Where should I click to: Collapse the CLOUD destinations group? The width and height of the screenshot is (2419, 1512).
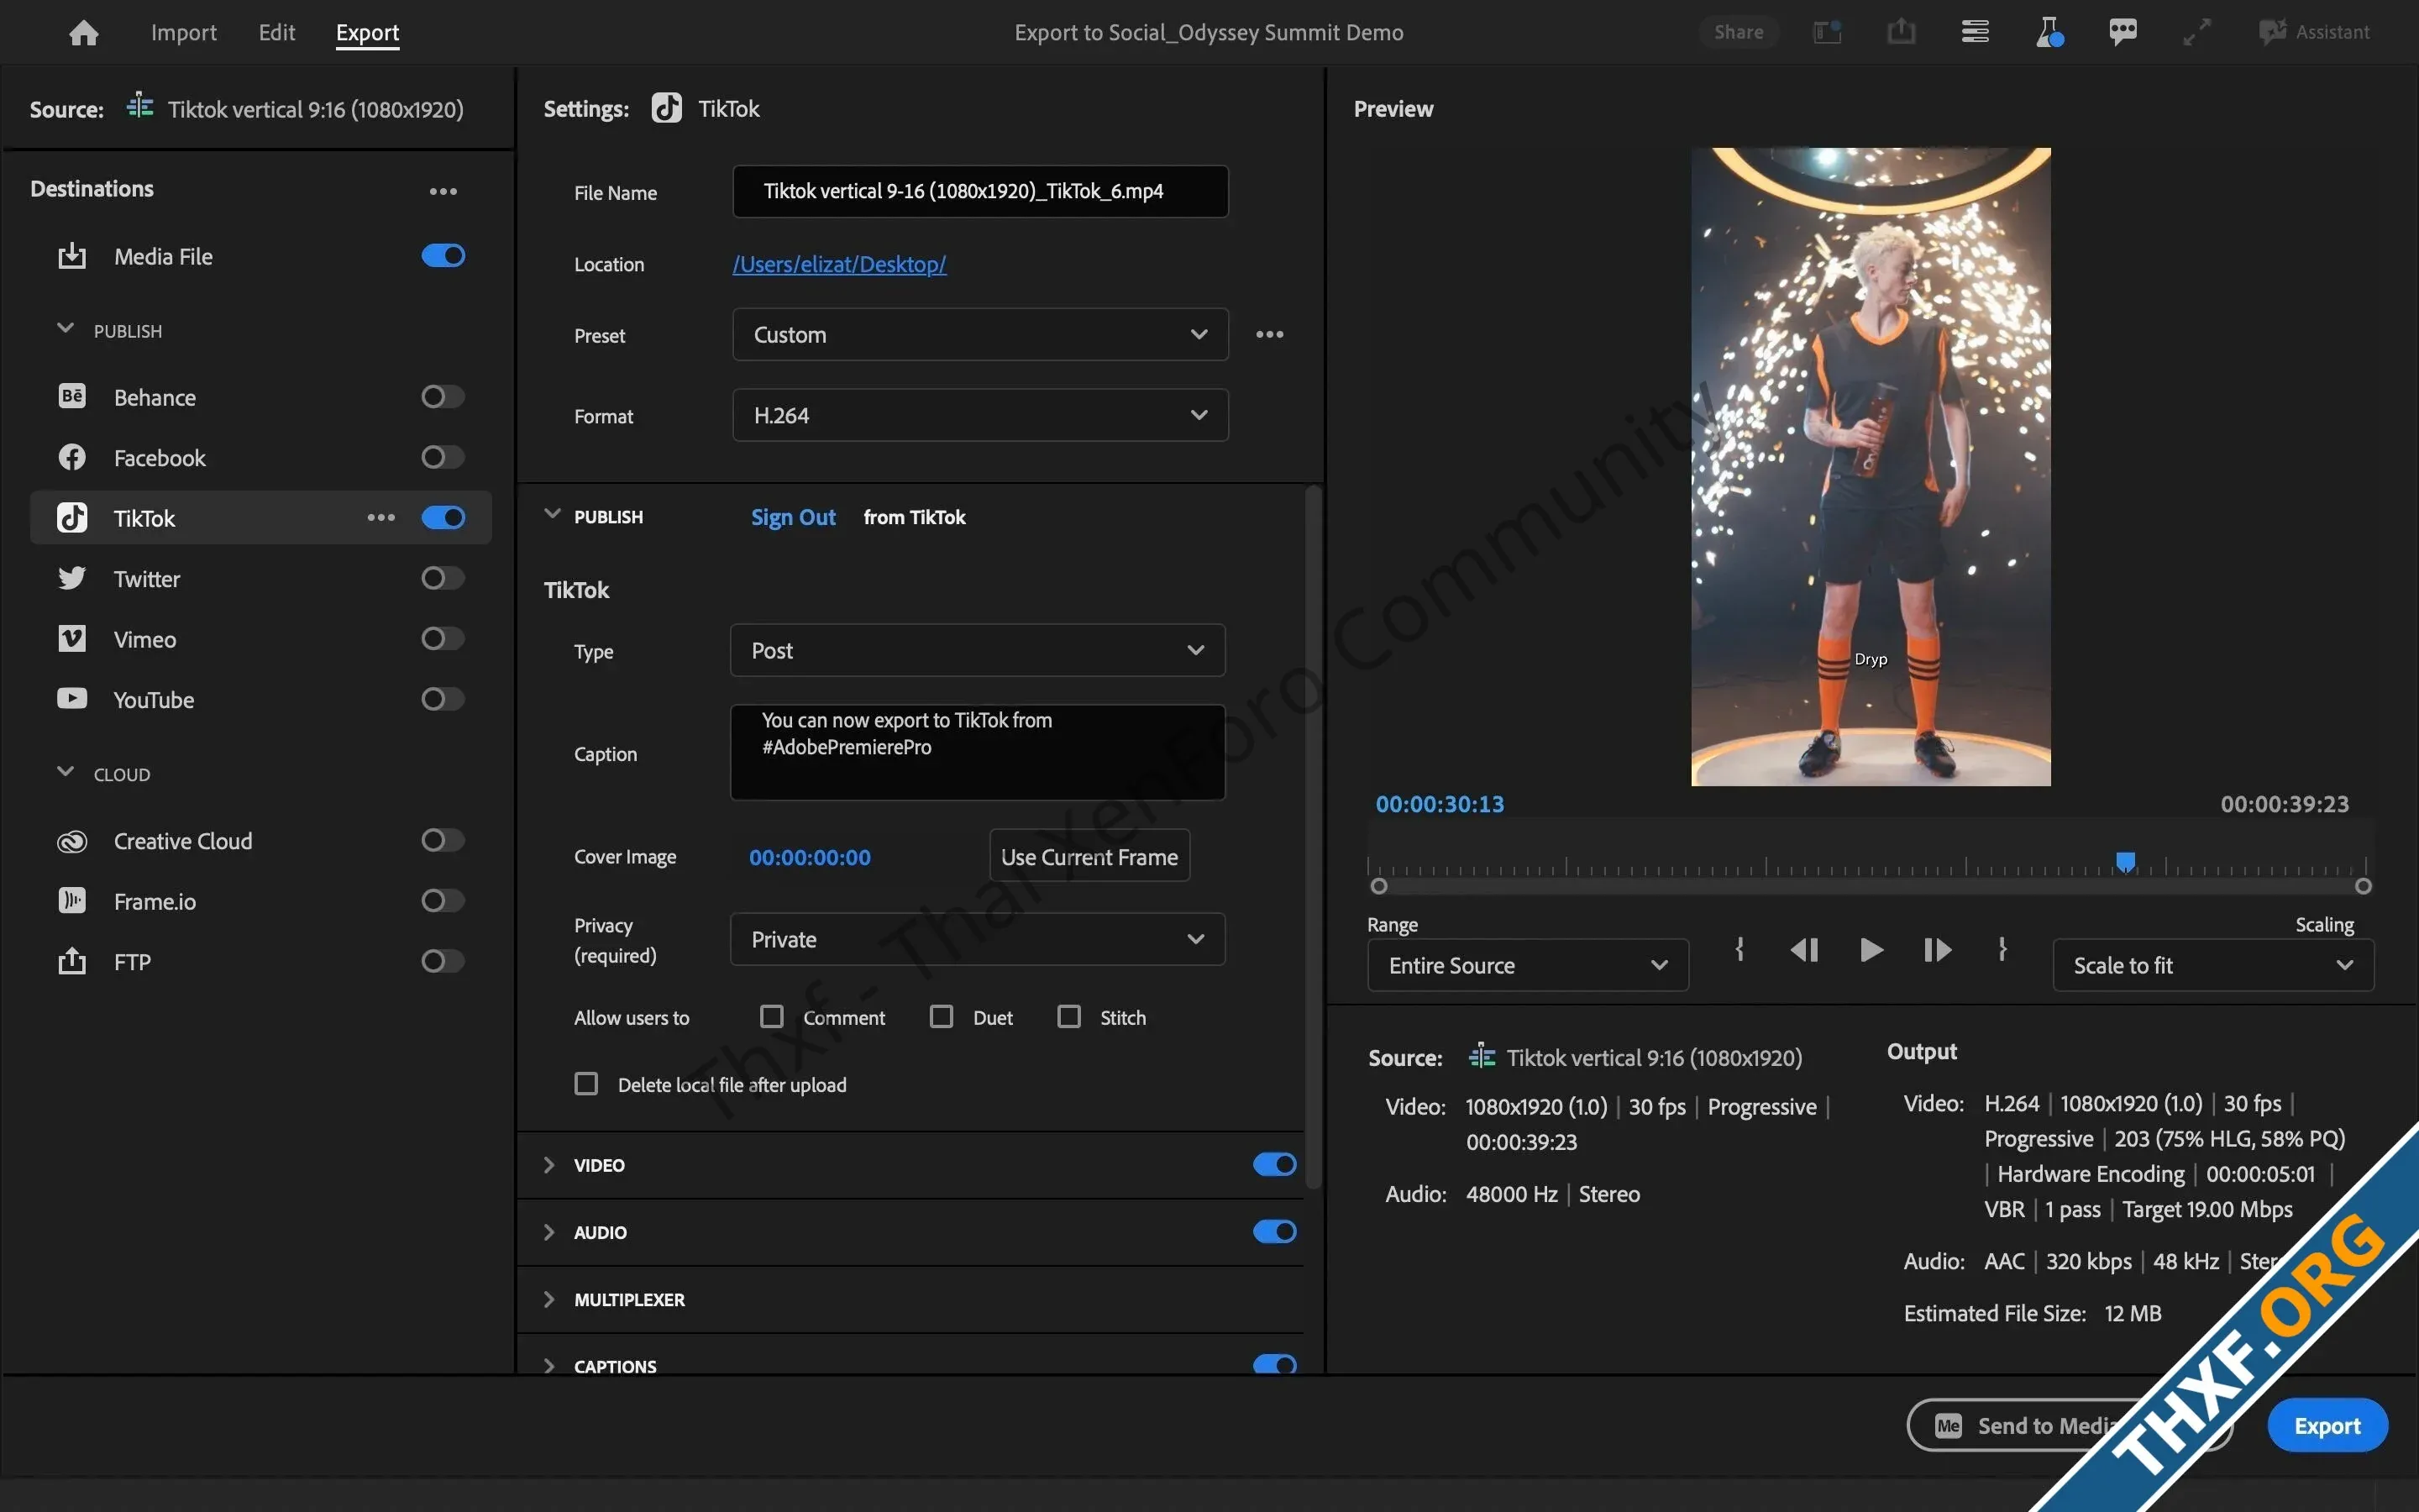[x=66, y=772]
